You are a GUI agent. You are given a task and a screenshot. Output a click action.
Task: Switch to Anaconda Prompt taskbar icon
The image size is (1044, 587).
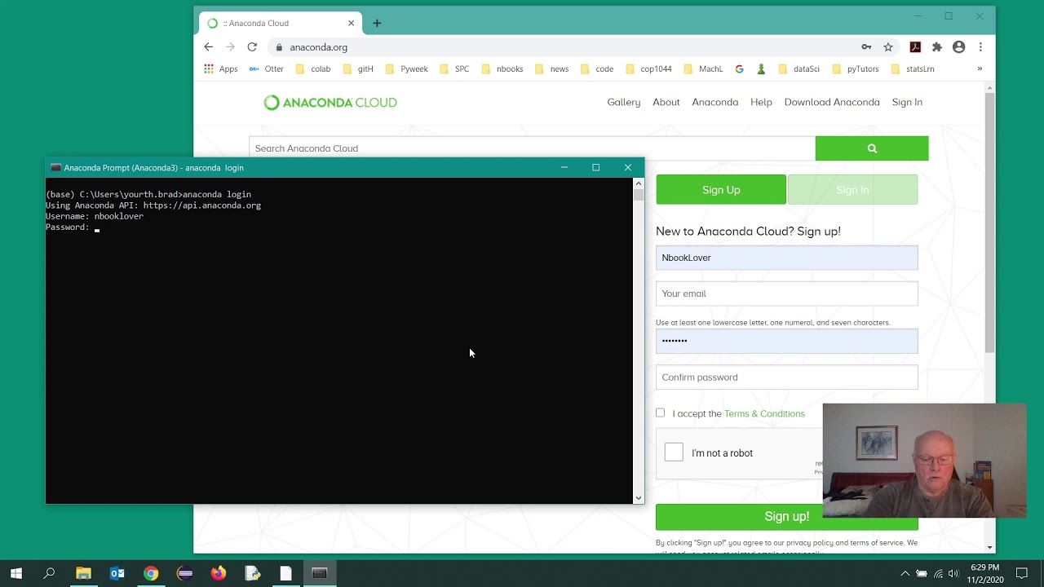tap(320, 574)
